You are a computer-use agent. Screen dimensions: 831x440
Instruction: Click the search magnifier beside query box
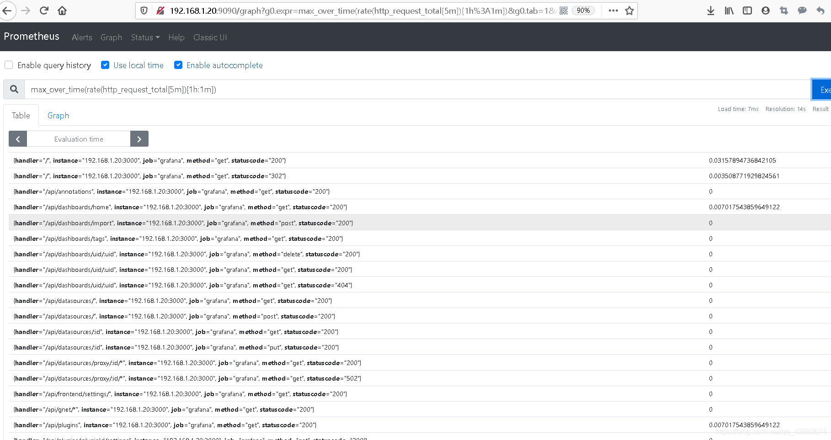[x=14, y=90]
